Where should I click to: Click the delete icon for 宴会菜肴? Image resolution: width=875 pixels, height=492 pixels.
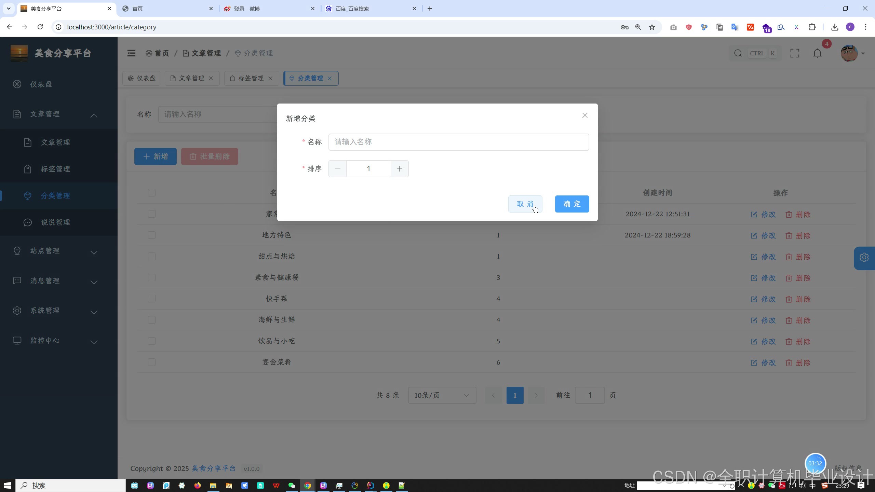tap(789, 363)
